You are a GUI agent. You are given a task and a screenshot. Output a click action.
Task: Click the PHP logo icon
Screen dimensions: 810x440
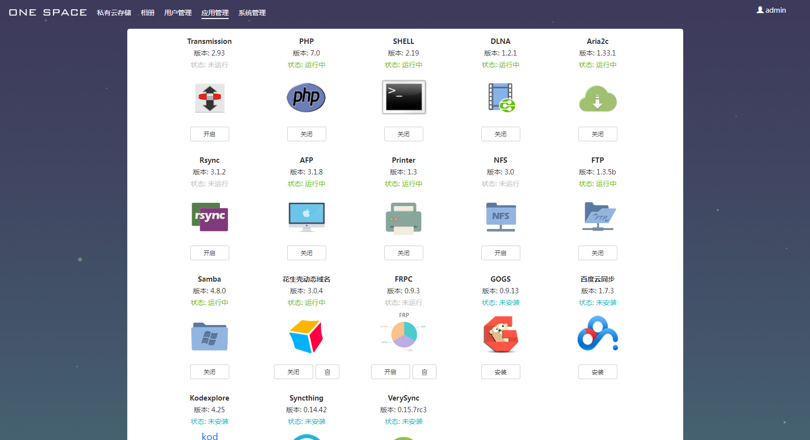[x=306, y=97]
